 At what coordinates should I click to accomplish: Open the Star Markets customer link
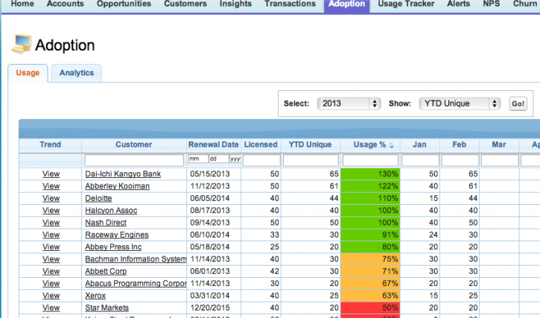point(107,308)
